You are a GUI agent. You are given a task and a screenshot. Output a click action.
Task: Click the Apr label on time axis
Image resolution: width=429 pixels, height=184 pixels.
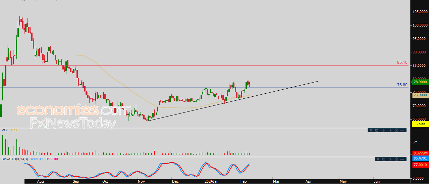pyautogui.click(x=309, y=181)
